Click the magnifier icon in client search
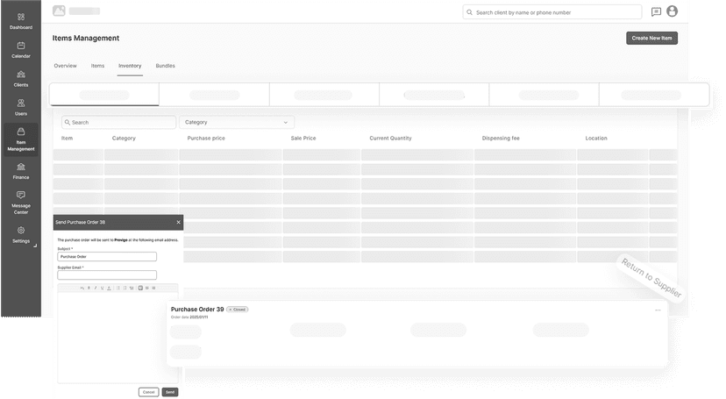This screenshot has height=399, width=726. point(469,12)
